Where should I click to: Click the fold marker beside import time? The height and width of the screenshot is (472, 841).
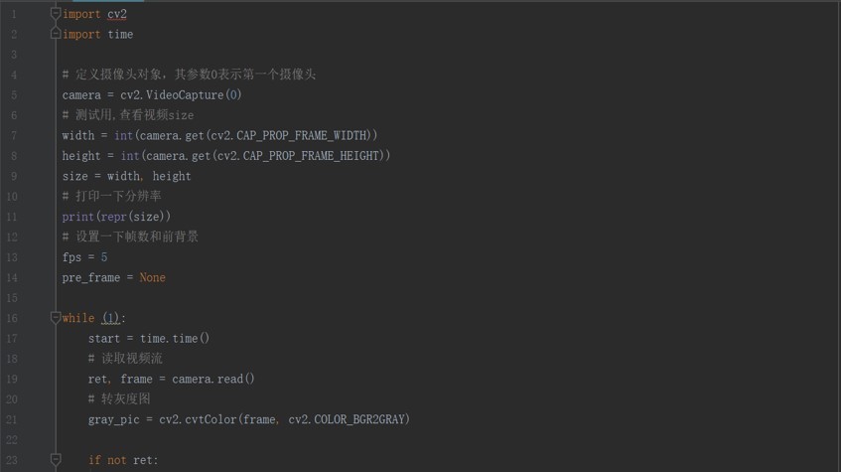click(x=56, y=34)
